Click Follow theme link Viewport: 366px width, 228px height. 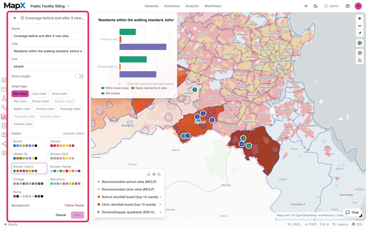(74, 205)
